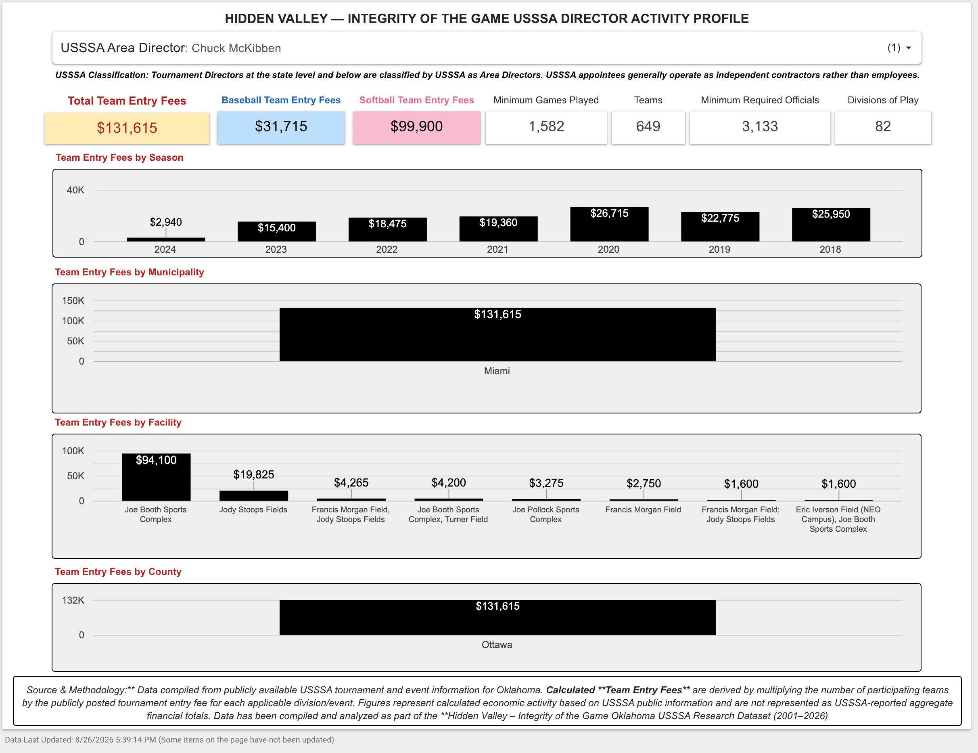Click the $4,200 facility value label
Screen dimensions: 978x753
[x=449, y=483]
